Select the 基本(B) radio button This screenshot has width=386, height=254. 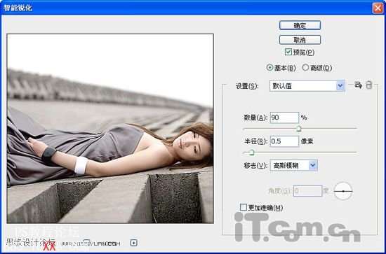[x=269, y=67]
